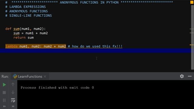The image size is (194, 109).
Task: Click the 'return' keyword
Action: pyautogui.click(x=19, y=38)
